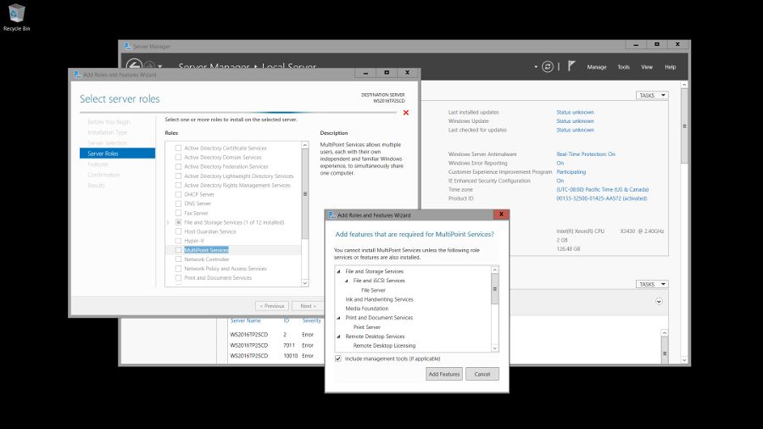Click the Add Features button
The height and width of the screenshot is (429, 763).
443,374
